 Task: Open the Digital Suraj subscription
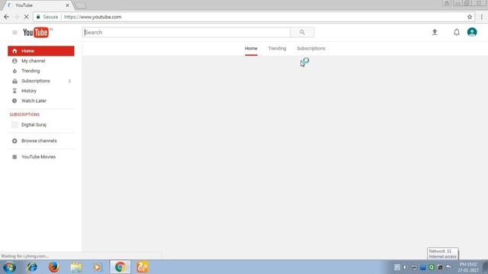tap(41, 125)
